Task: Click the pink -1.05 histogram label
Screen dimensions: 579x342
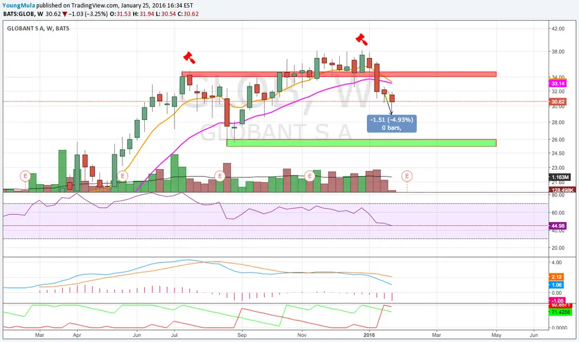Action: click(x=557, y=301)
